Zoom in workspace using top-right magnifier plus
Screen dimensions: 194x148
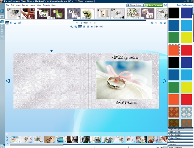tap(152, 23)
